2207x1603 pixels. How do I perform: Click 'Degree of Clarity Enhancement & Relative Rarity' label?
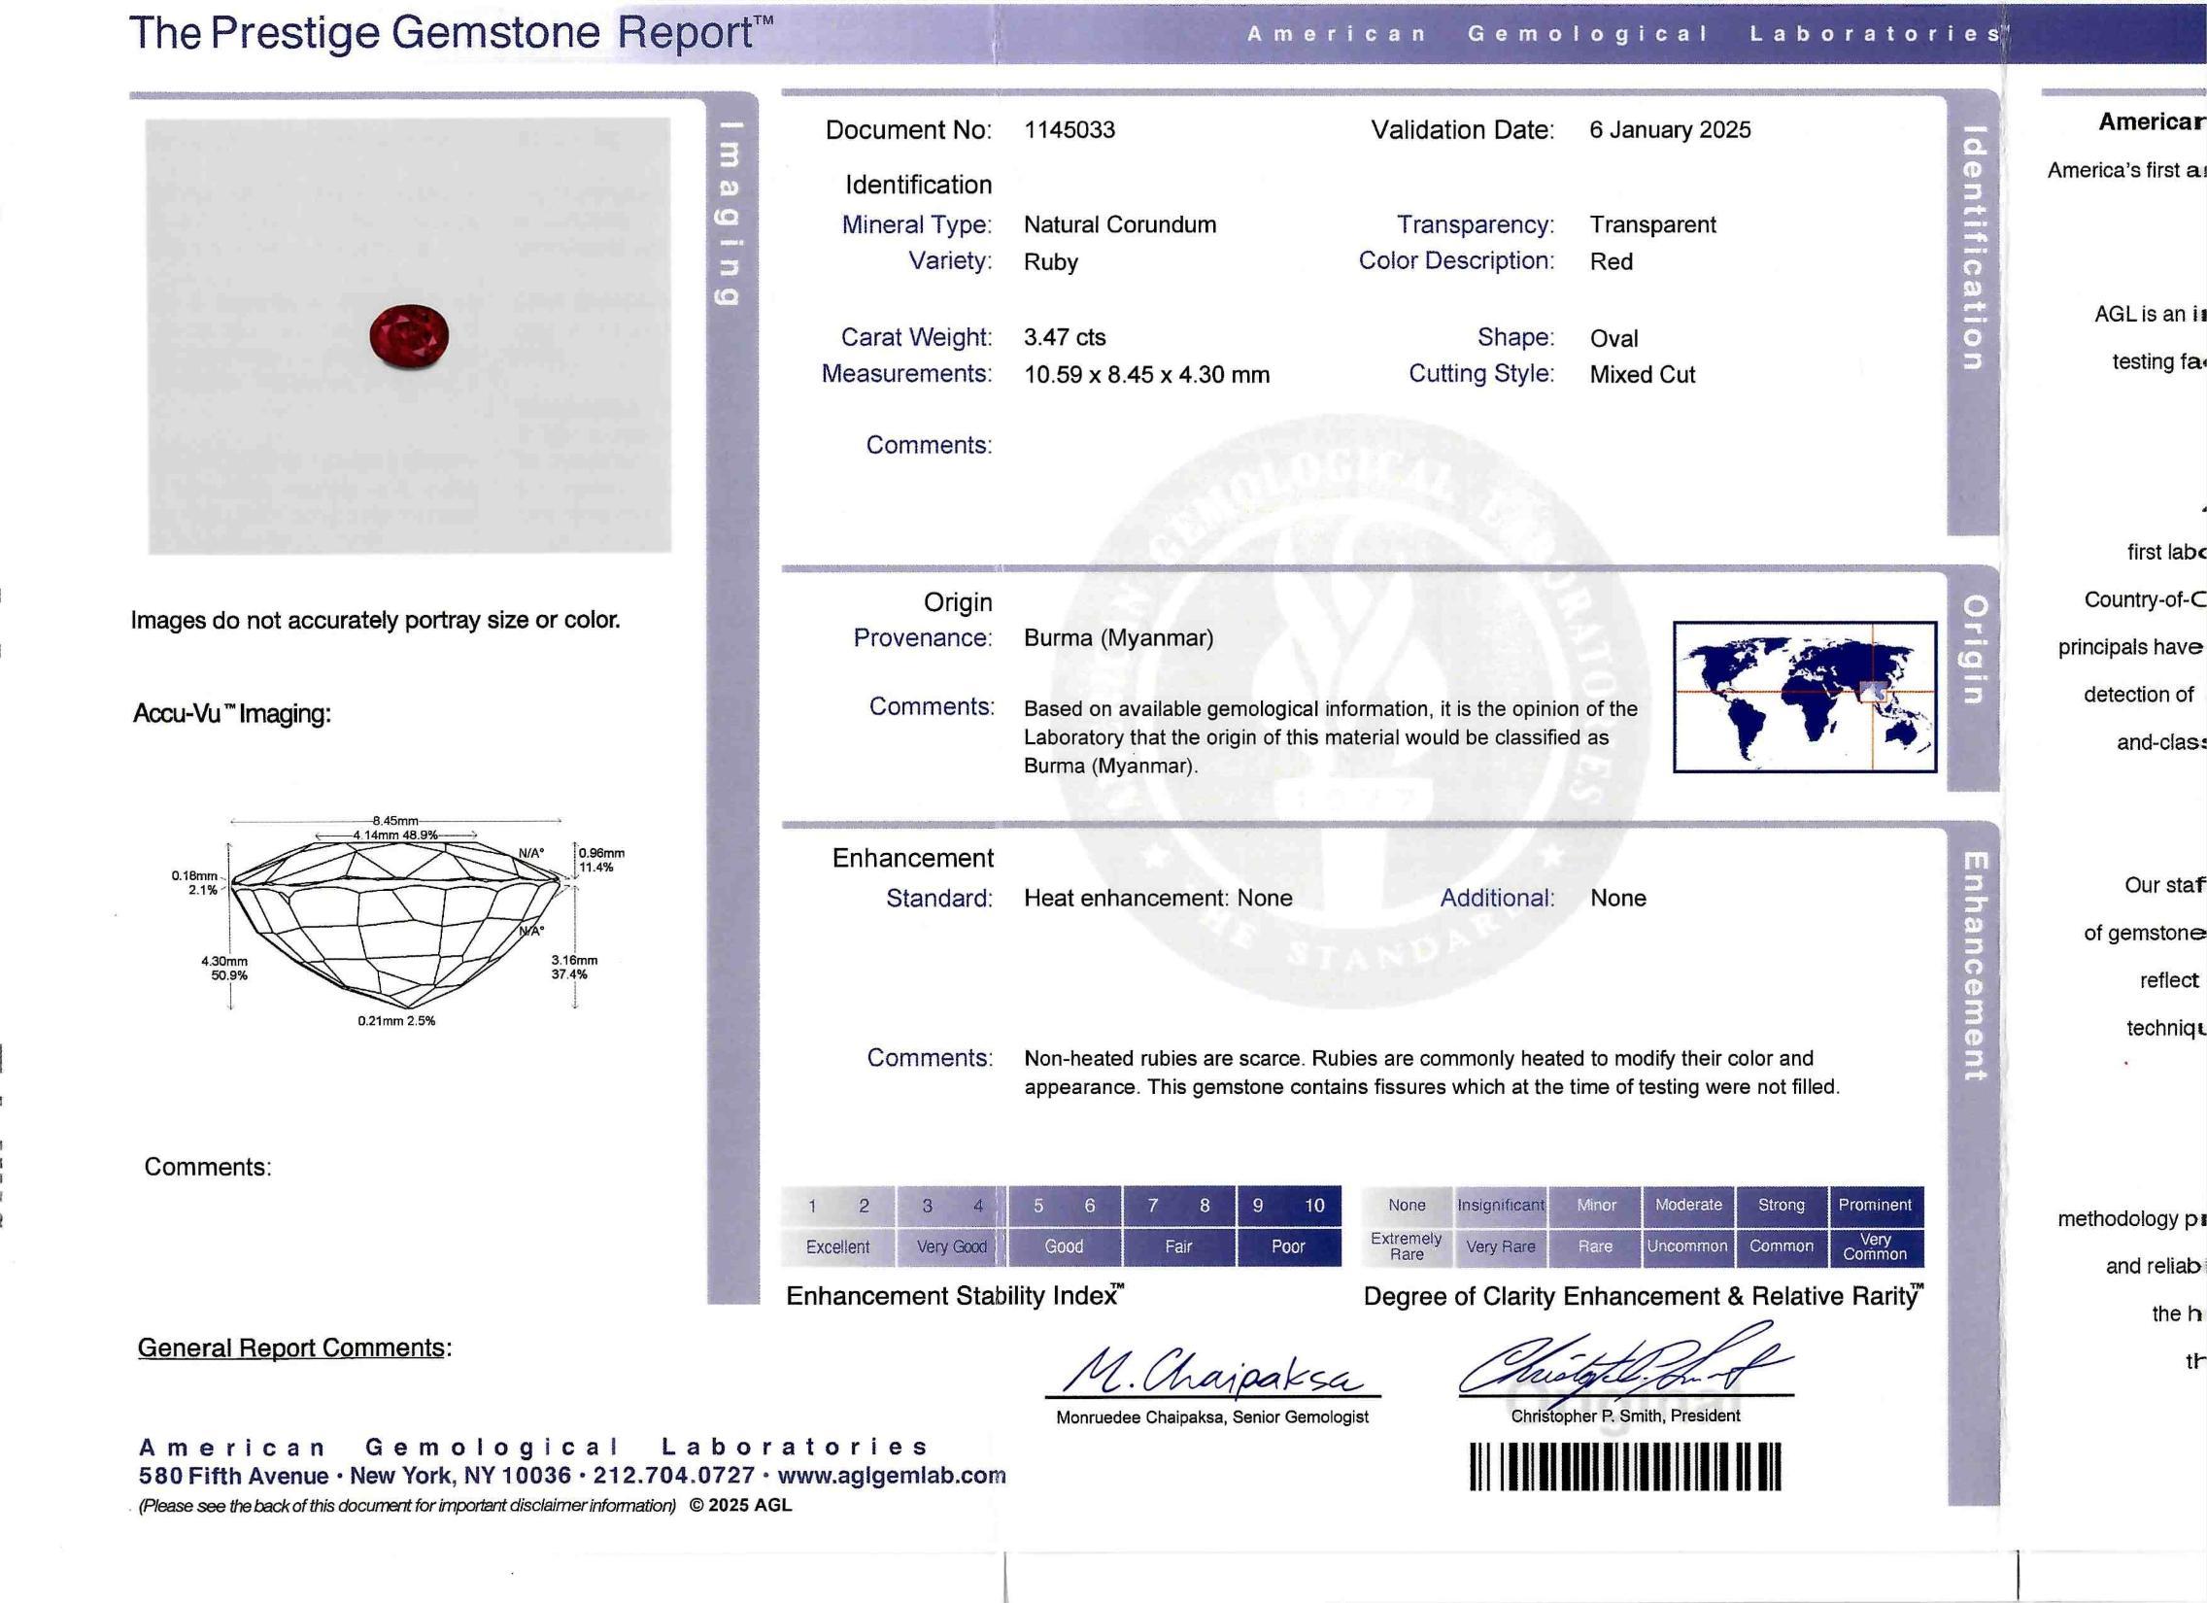(1644, 1296)
